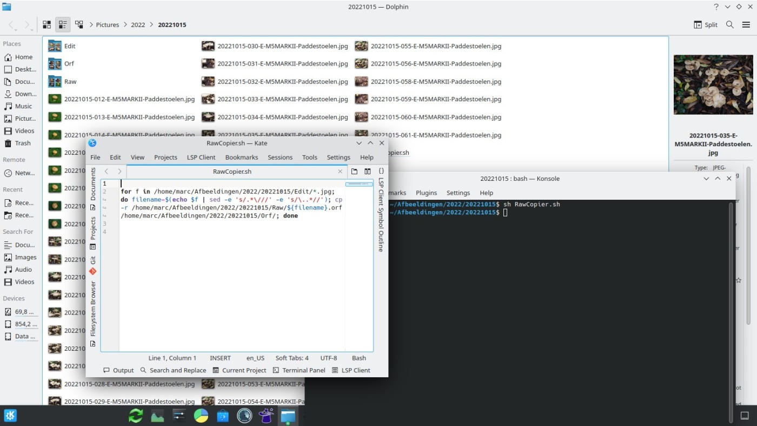The height and width of the screenshot is (426, 757).
Task: Open Music in Places panel
Action: (20, 106)
